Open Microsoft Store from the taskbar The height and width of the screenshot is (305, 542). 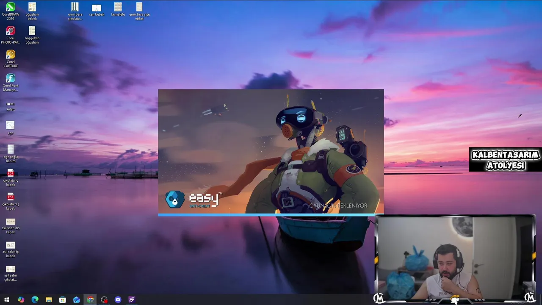pyautogui.click(x=62, y=299)
